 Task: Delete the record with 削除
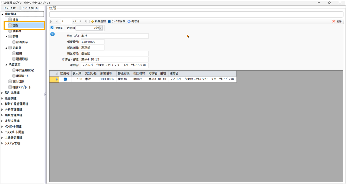337,21
